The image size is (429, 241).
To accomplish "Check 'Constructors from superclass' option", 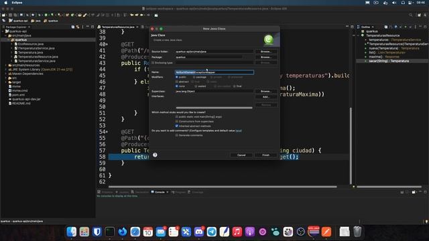I will click(x=177, y=121).
